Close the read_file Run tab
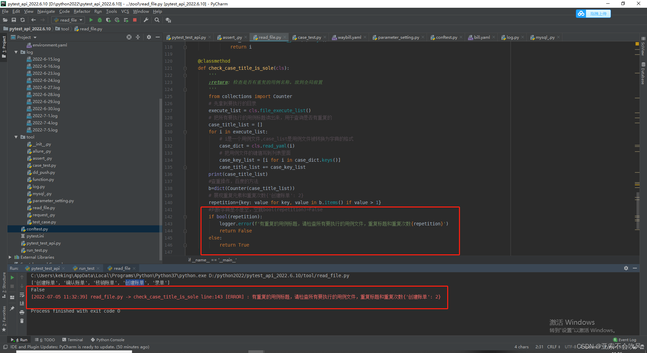This screenshot has width=647, height=353. tap(134, 268)
